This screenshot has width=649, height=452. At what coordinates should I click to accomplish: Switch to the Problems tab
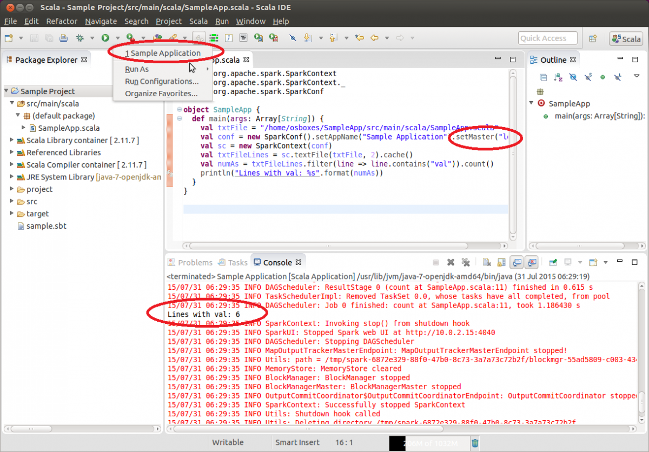pyautogui.click(x=190, y=262)
